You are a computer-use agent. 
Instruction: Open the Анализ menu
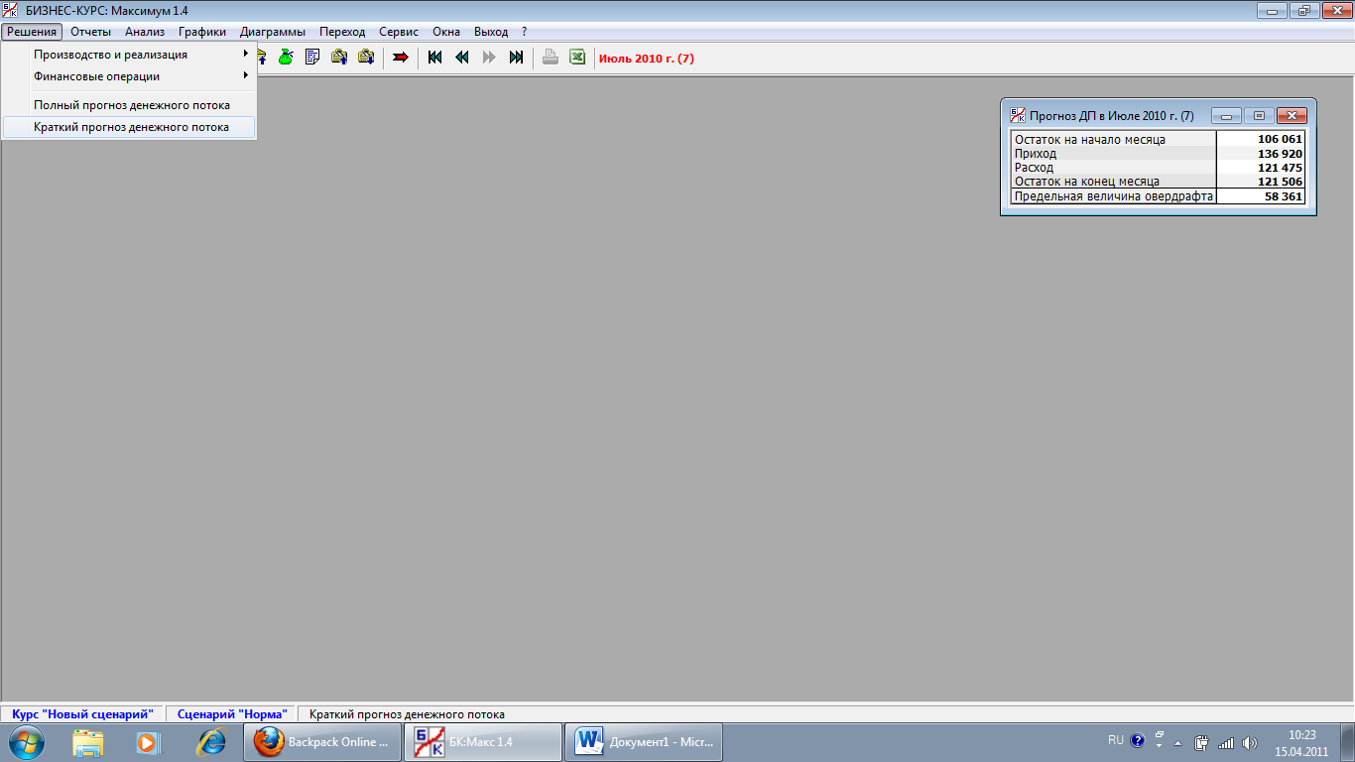[145, 32]
